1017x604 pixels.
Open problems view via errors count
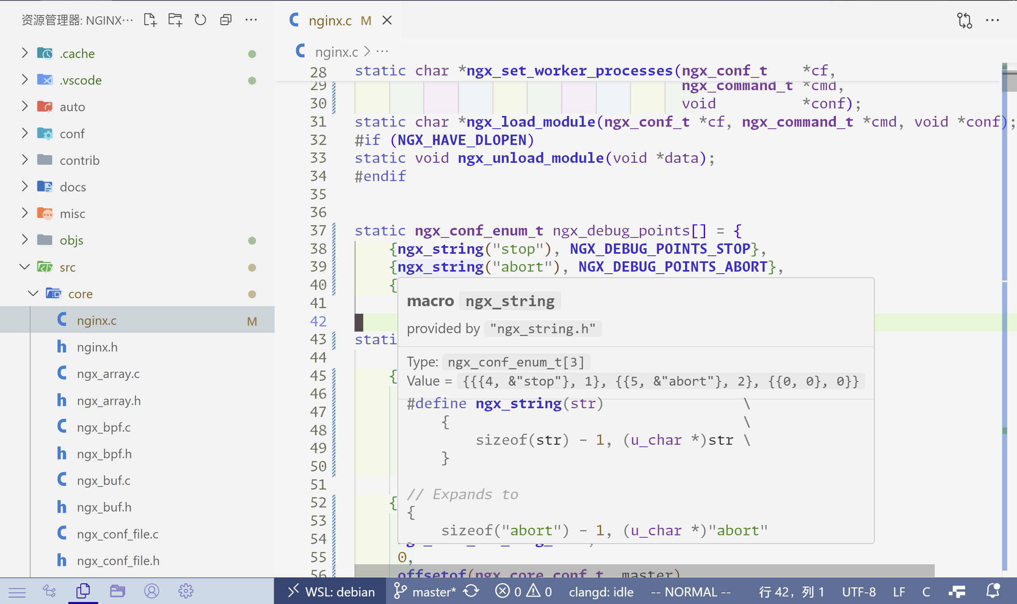[x=508, y=591]
